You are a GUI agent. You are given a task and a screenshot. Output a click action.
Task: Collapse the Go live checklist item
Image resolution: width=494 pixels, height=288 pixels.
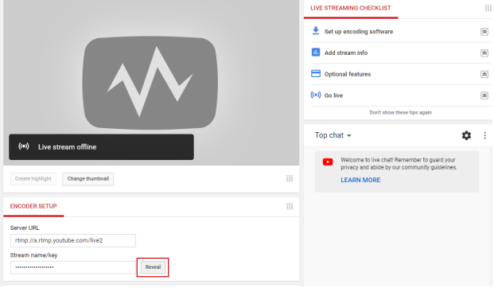pos(484,95)
